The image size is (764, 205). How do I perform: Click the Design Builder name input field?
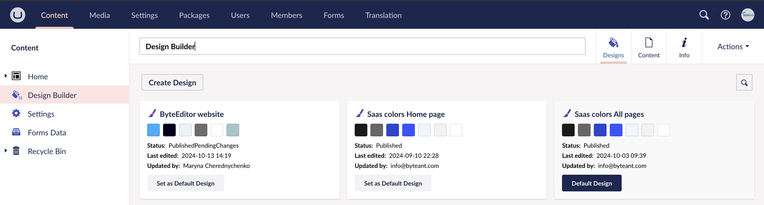coord(362,46)
